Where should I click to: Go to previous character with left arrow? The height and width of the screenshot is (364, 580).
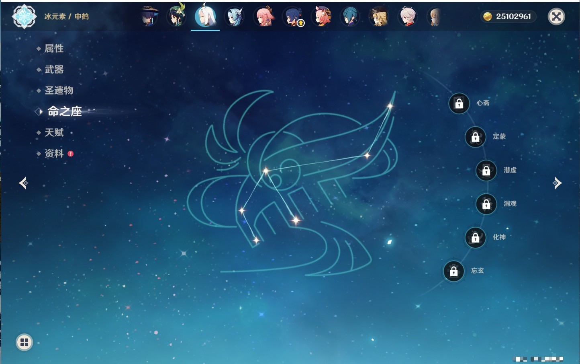click(x=23, y=183)
